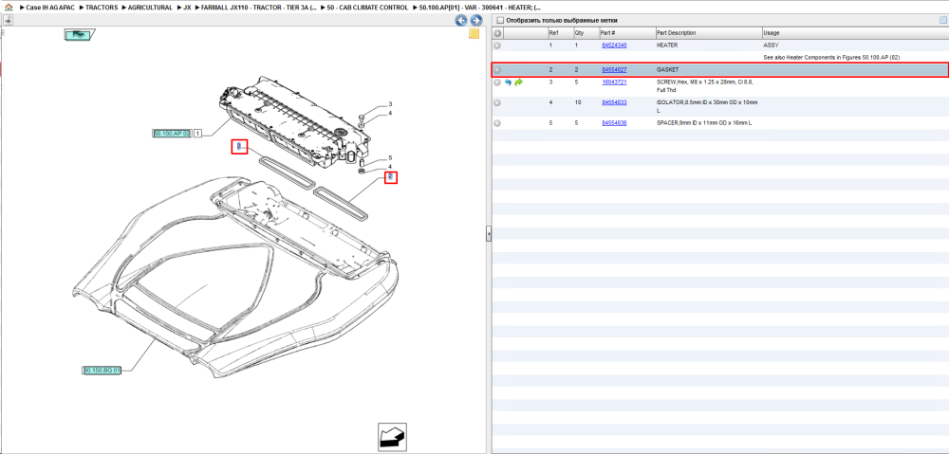Viewport: 949px width, 454px height.
Task: Select callout 3 on the diagram
Action: 390,104
